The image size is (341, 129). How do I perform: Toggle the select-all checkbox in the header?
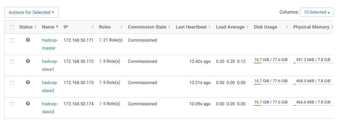pyautogui.click(x=12, y=27)
